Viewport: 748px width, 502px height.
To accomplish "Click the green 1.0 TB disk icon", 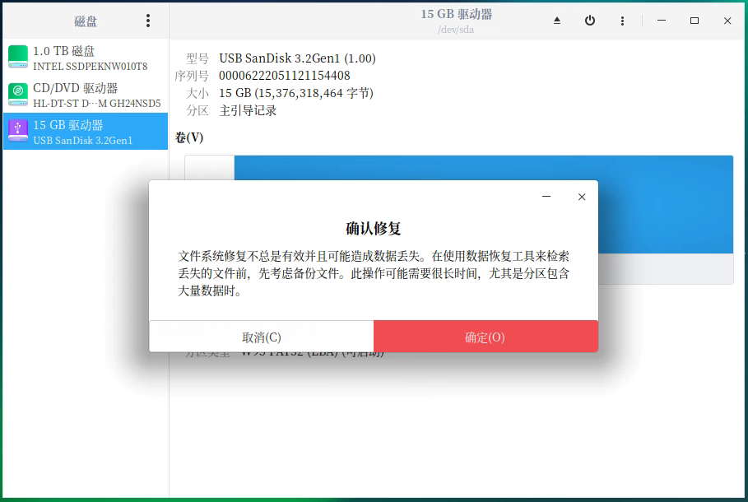I will tap(18, 57).
